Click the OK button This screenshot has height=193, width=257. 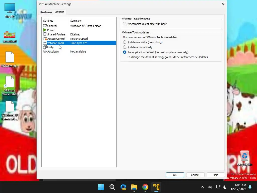(175, 175)
